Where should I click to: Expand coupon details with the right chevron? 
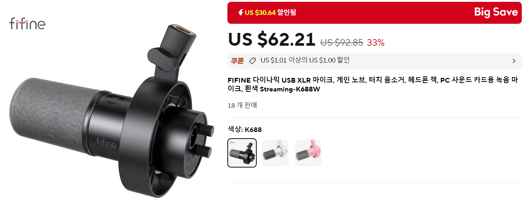(x=514, y=61)
